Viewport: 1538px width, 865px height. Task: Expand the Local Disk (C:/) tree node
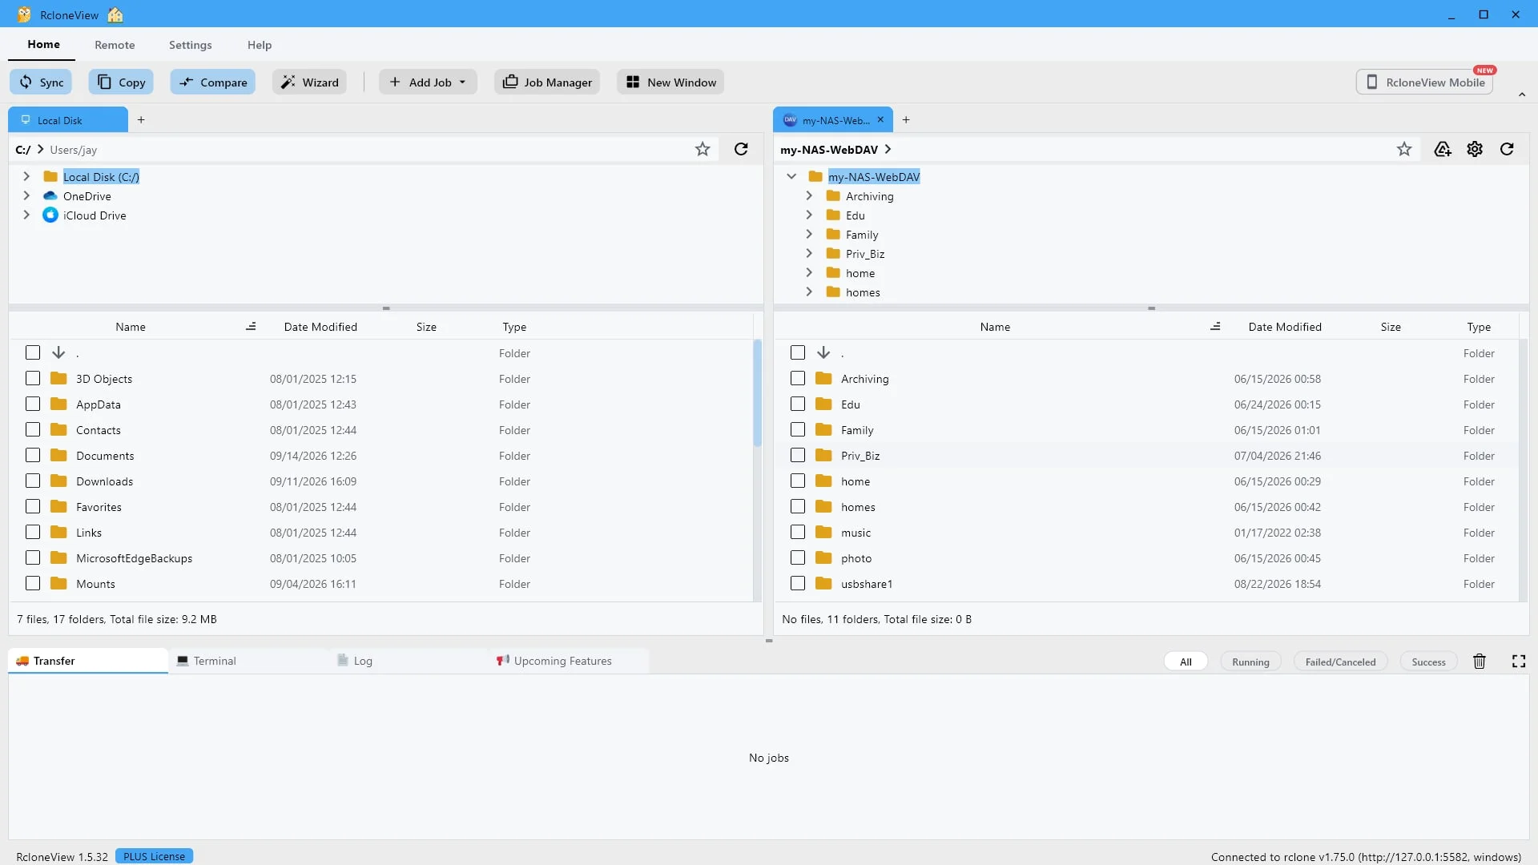coord(26,176)
